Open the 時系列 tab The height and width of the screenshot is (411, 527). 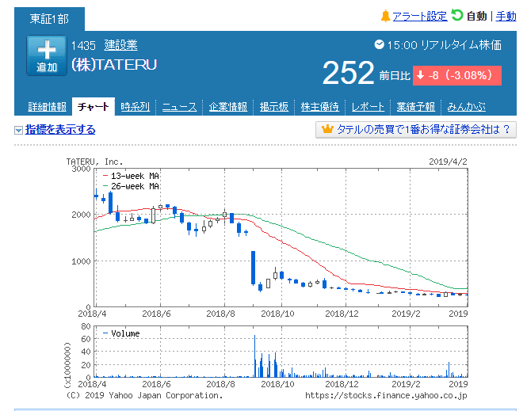point(135,107)
